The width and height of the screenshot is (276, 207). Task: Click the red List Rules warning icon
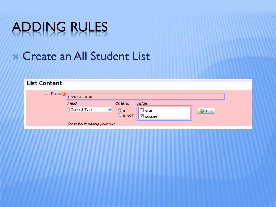pos(64,94)
